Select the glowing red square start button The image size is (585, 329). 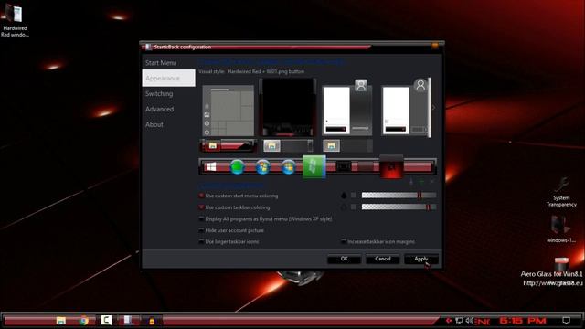coord(391,166)
